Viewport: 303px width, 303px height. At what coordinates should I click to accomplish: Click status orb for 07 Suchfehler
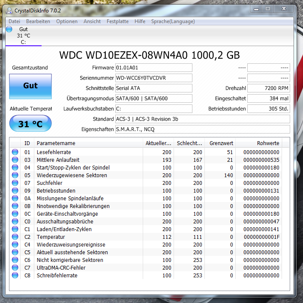[15, 183]
